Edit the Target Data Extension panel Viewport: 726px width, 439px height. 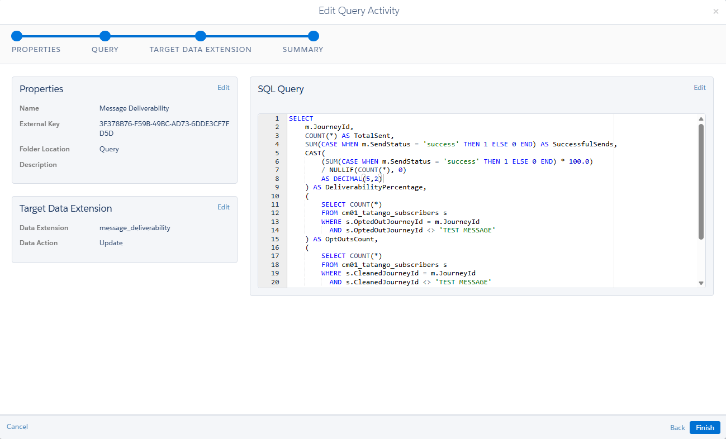click(x=224, y=207)
